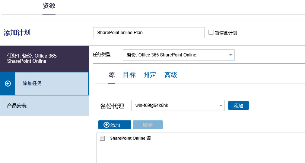The width and height of the screenshot is (305, 163).
Task: Select 任务1 备份 Office 365 SharePoint Online item
Action: [44, 59]
